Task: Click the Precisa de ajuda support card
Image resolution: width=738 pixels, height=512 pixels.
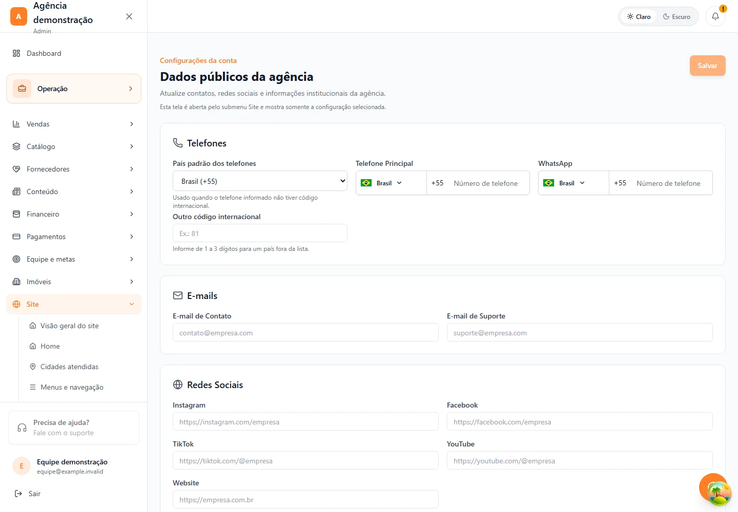Action: (74, 428)
